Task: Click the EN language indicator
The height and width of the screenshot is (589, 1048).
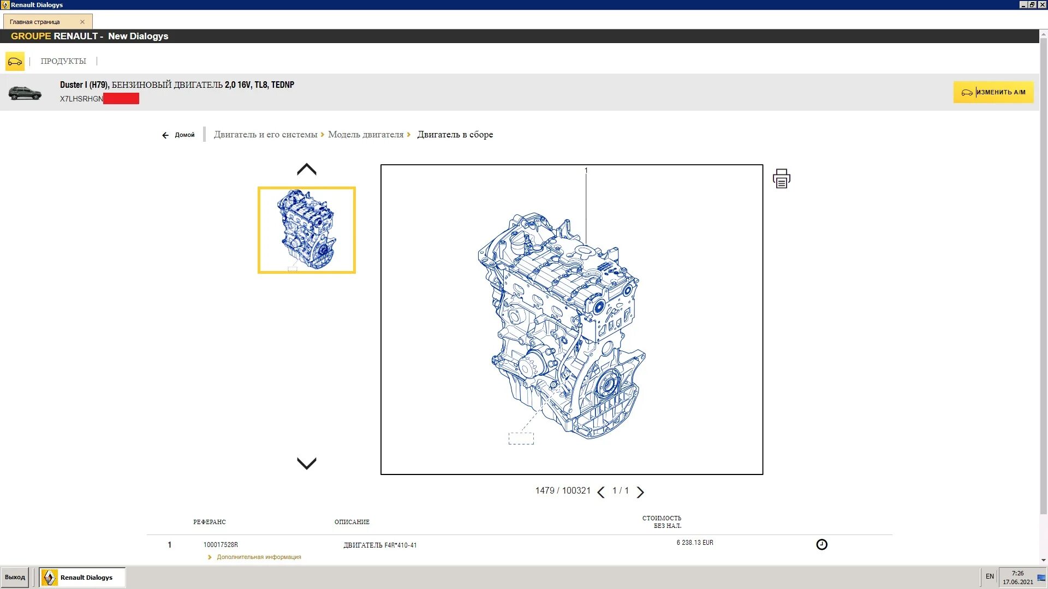Action: [x=990, y=576]
